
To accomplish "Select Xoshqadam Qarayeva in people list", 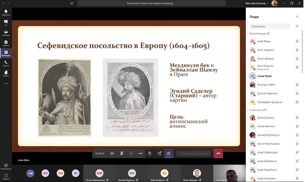I will [x=274, y=102].
